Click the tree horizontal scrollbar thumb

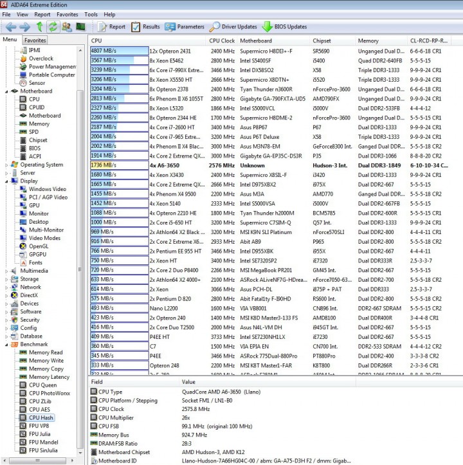coord(37,460)
